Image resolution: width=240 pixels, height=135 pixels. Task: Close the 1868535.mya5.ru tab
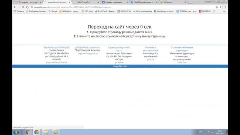coord(98,2)
